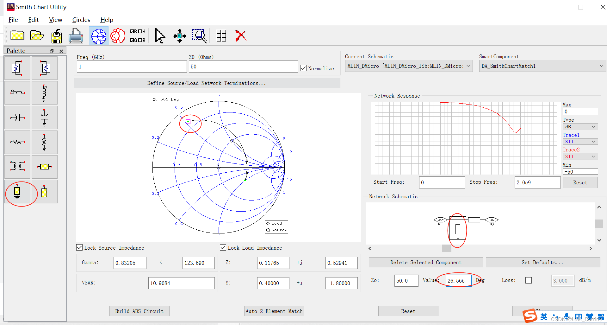Click the Zo 50.0 field
The image size is (607, 325).
click(x=406, y=280)
